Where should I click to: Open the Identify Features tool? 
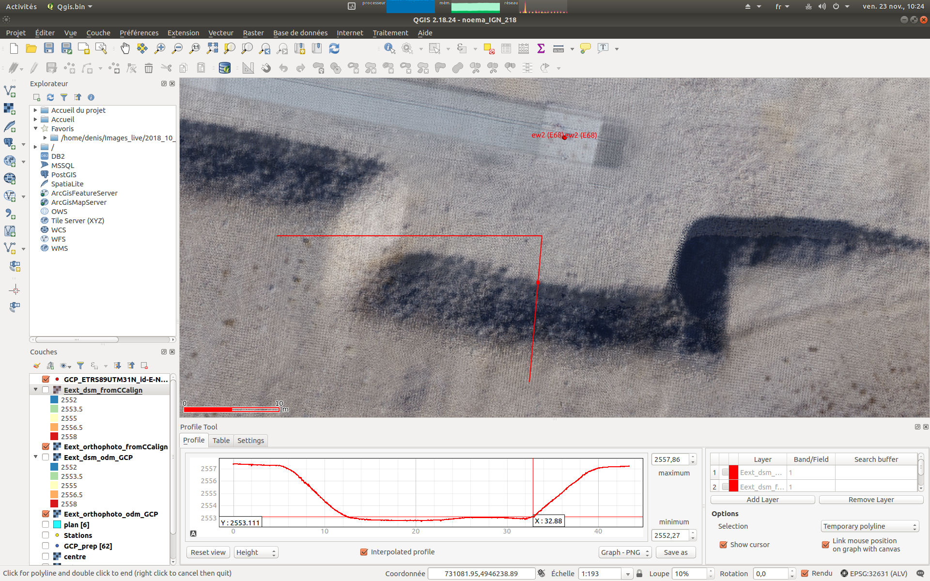tap(389, 48)
